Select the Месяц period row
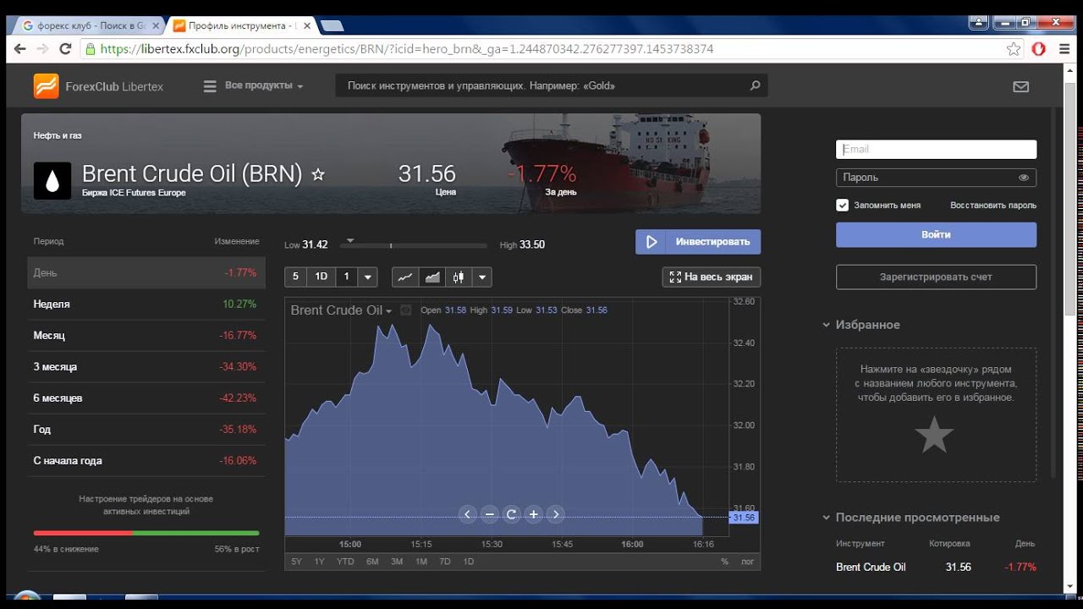This screenshot has height=609, width=1083. (146, 335)
